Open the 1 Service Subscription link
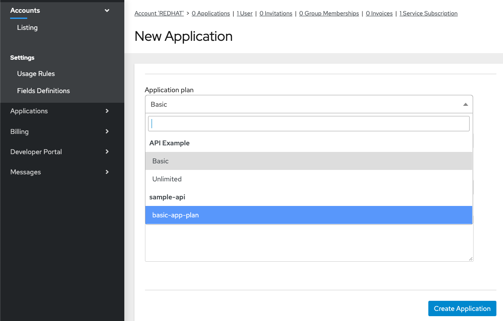This screenshot has width=503, height=321. pos(428,14)
